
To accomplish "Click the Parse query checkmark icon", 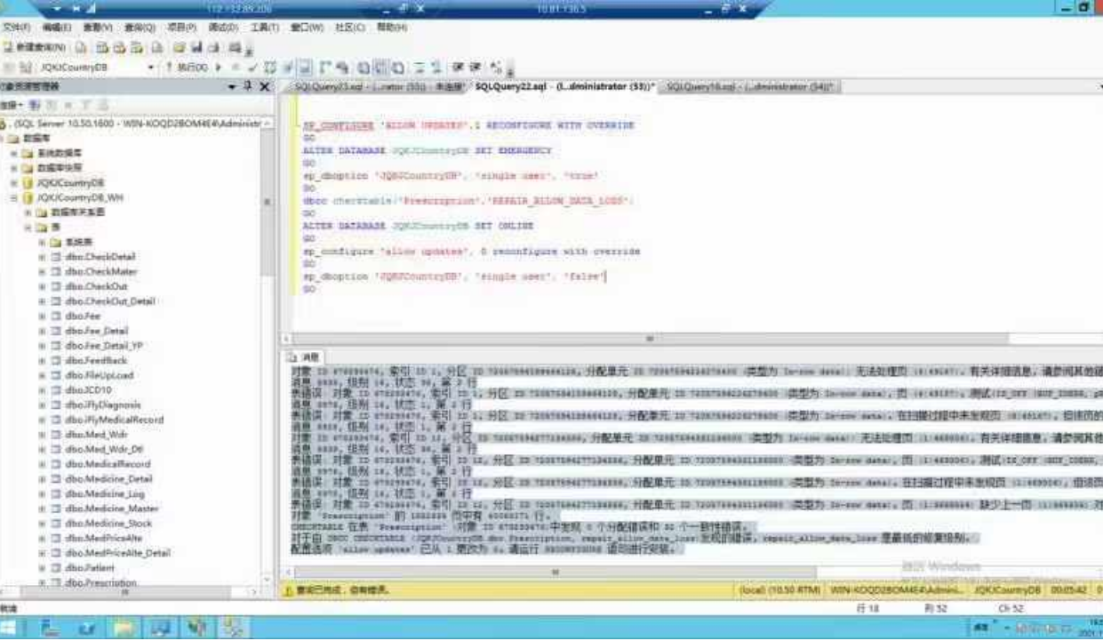I will click(252, 68).
